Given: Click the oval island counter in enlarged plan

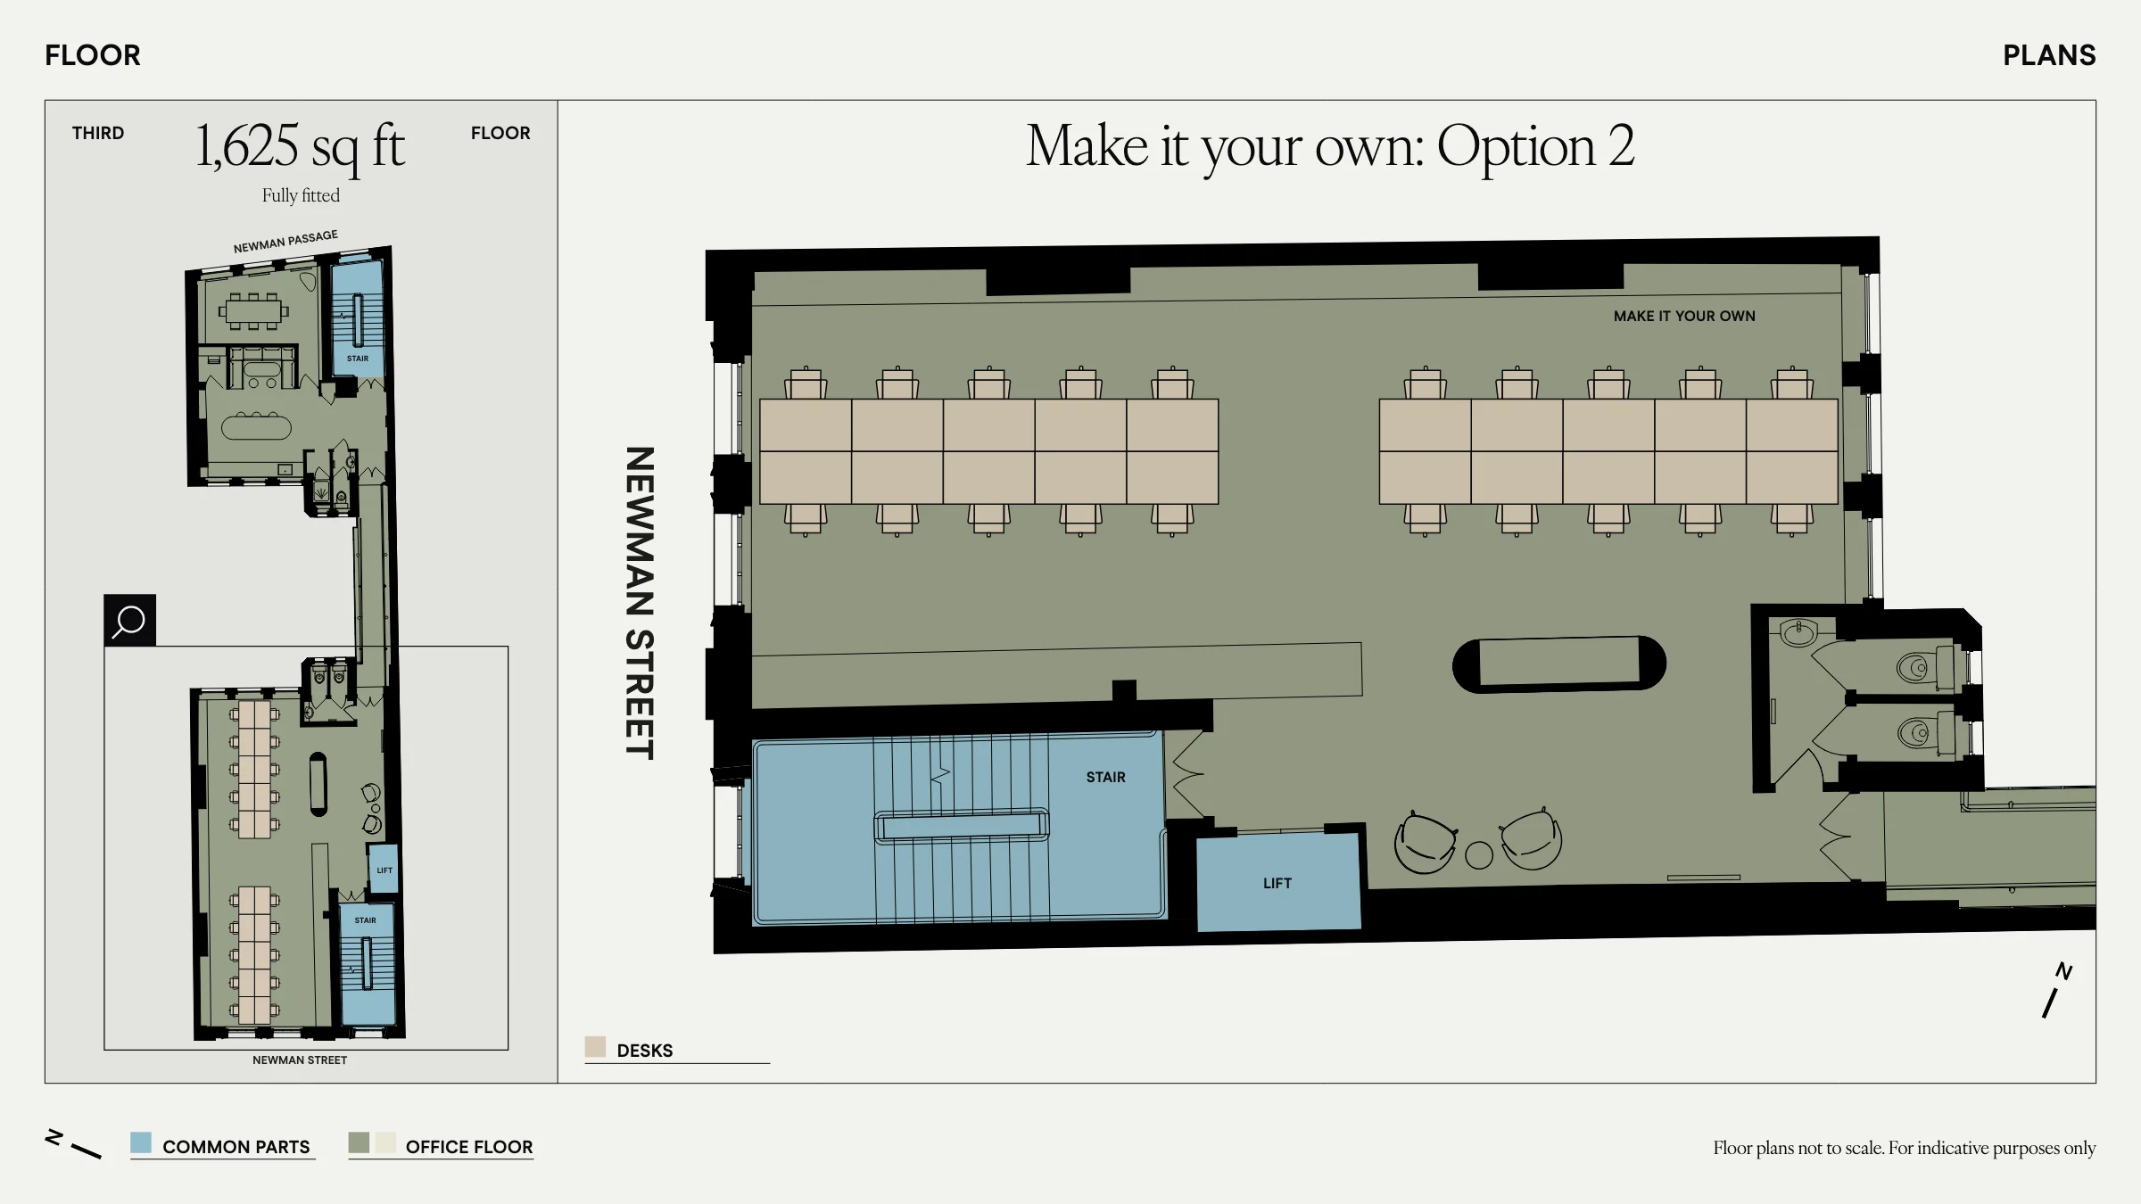Looking at the screenshot, I should [x=1559, y=664].
